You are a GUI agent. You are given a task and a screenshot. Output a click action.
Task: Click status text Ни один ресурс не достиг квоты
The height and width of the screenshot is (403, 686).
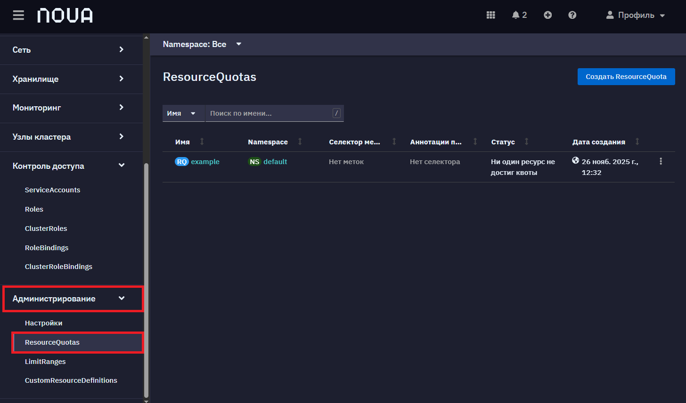pos(523,167)
